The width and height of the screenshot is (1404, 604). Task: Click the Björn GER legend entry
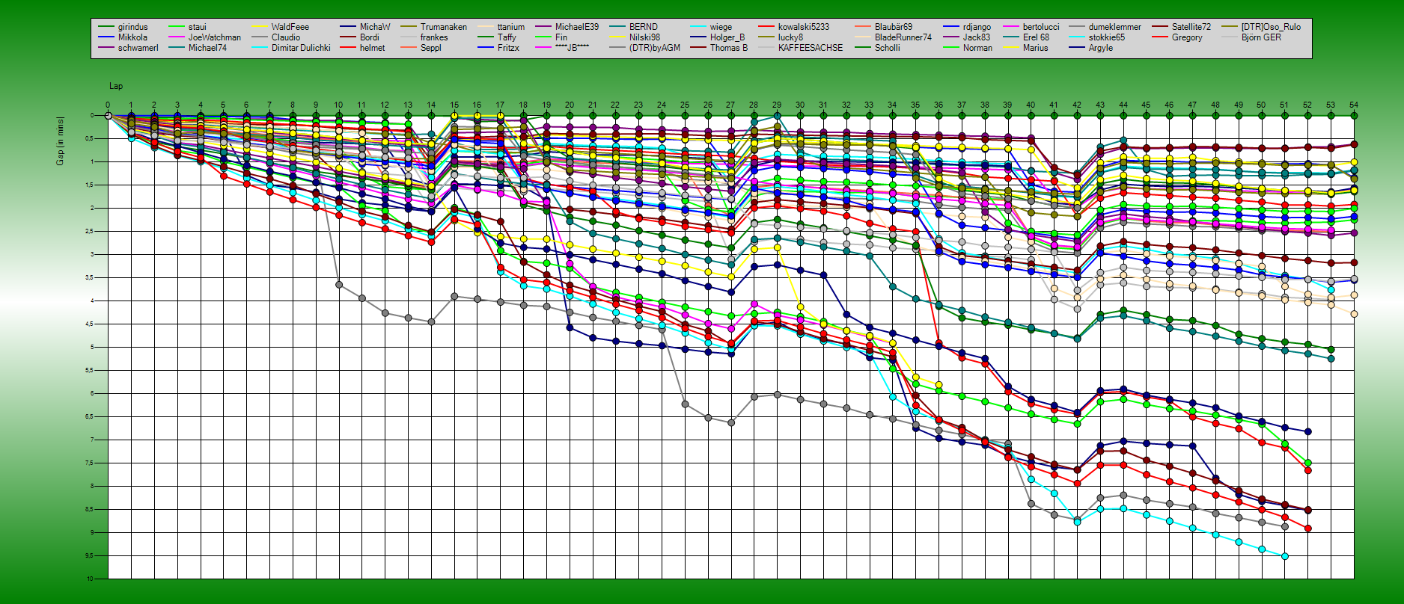click(x=1260, y=37)
